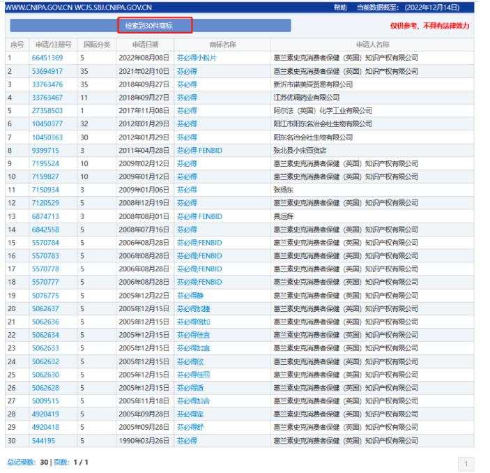
Task: Click trademark name 芬必得倍加
Action: point(194,322)
